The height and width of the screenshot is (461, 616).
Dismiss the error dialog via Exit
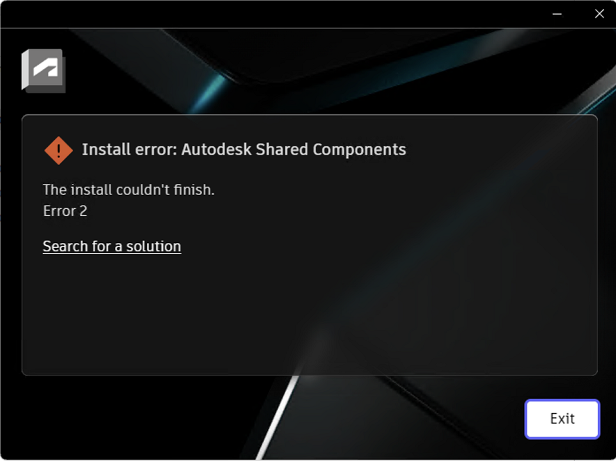[x=562, y=419]
